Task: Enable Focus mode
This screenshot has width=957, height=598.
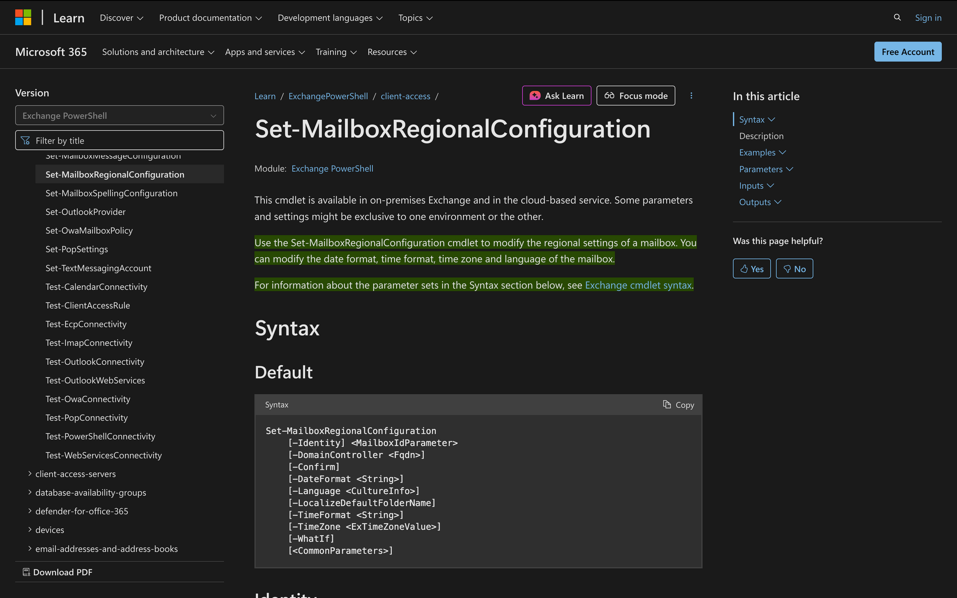Action: 635,96
